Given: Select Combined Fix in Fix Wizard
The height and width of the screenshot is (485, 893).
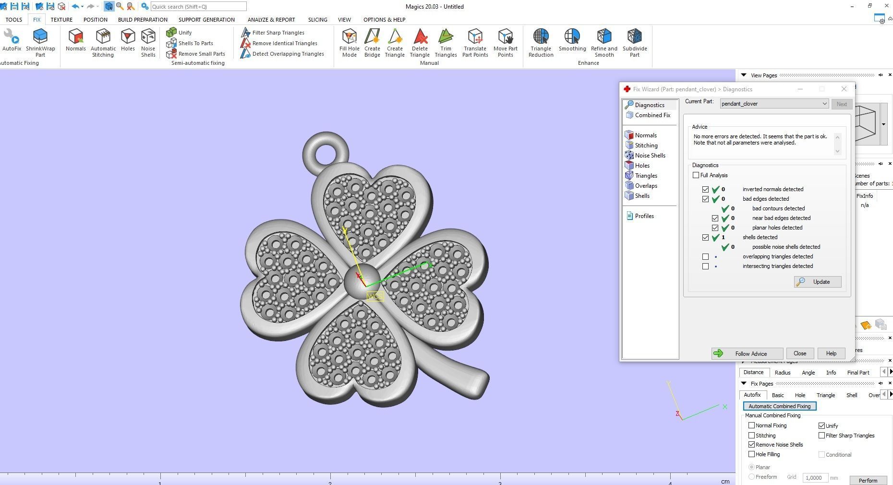Looking at the screenshot, I should 648,115.
